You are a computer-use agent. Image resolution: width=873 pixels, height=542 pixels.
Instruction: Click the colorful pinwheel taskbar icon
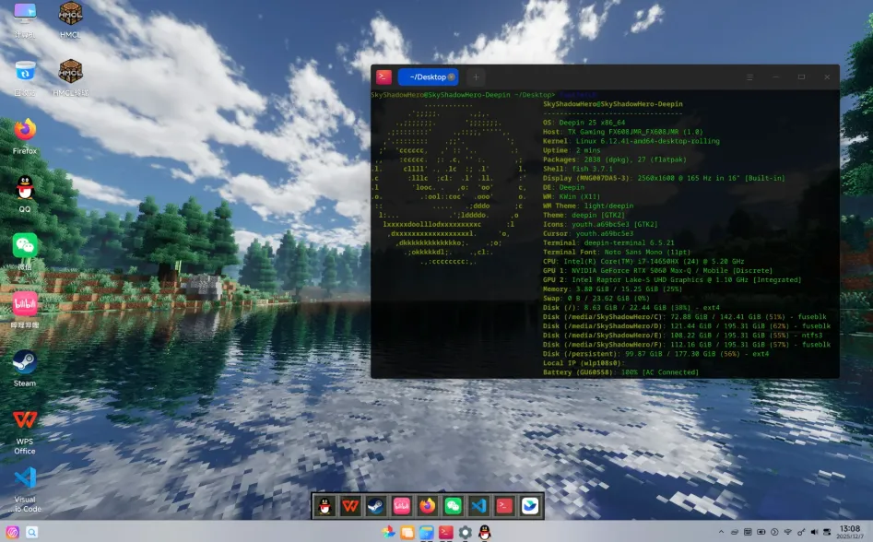pyautogui.click(x=388, y=532)
